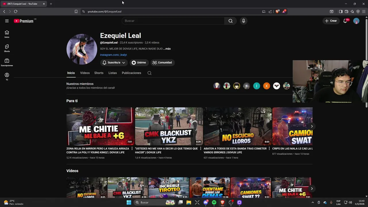Click the channel profile picture
368x207 pixels.
[82, 49]
